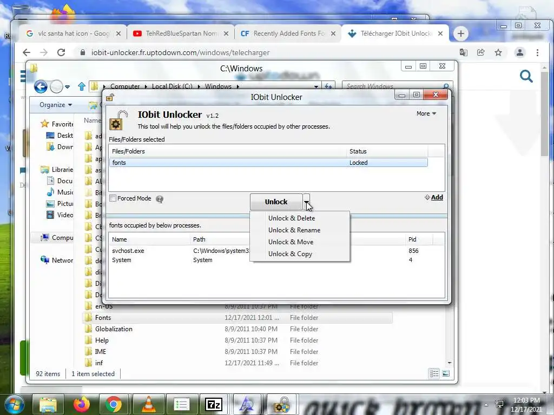Image resolution: width=554 pixels, height=415 pixels.
Task: Click the IObit Unlocker title bar icon
Action: point(110,97)
